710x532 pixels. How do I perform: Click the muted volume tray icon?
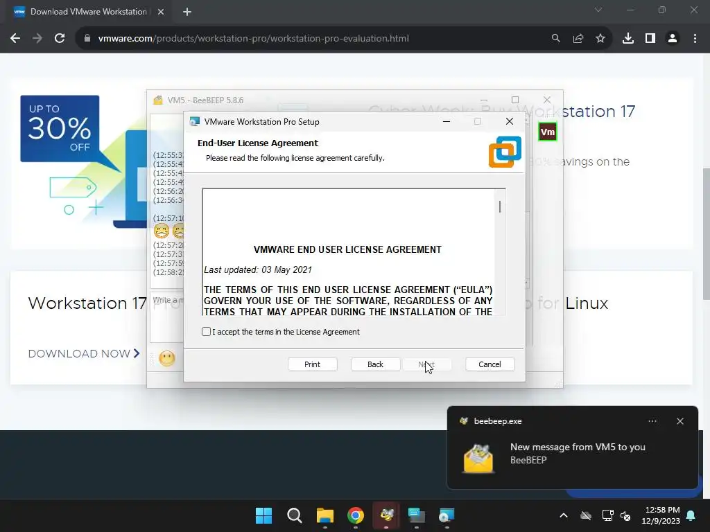click(x=626, y=515)
